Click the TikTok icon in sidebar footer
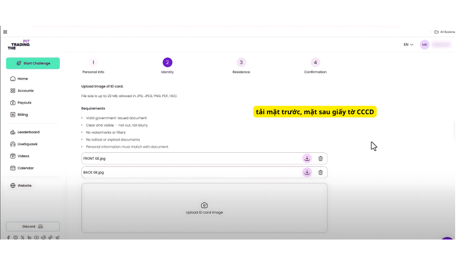 click(50, 238)
